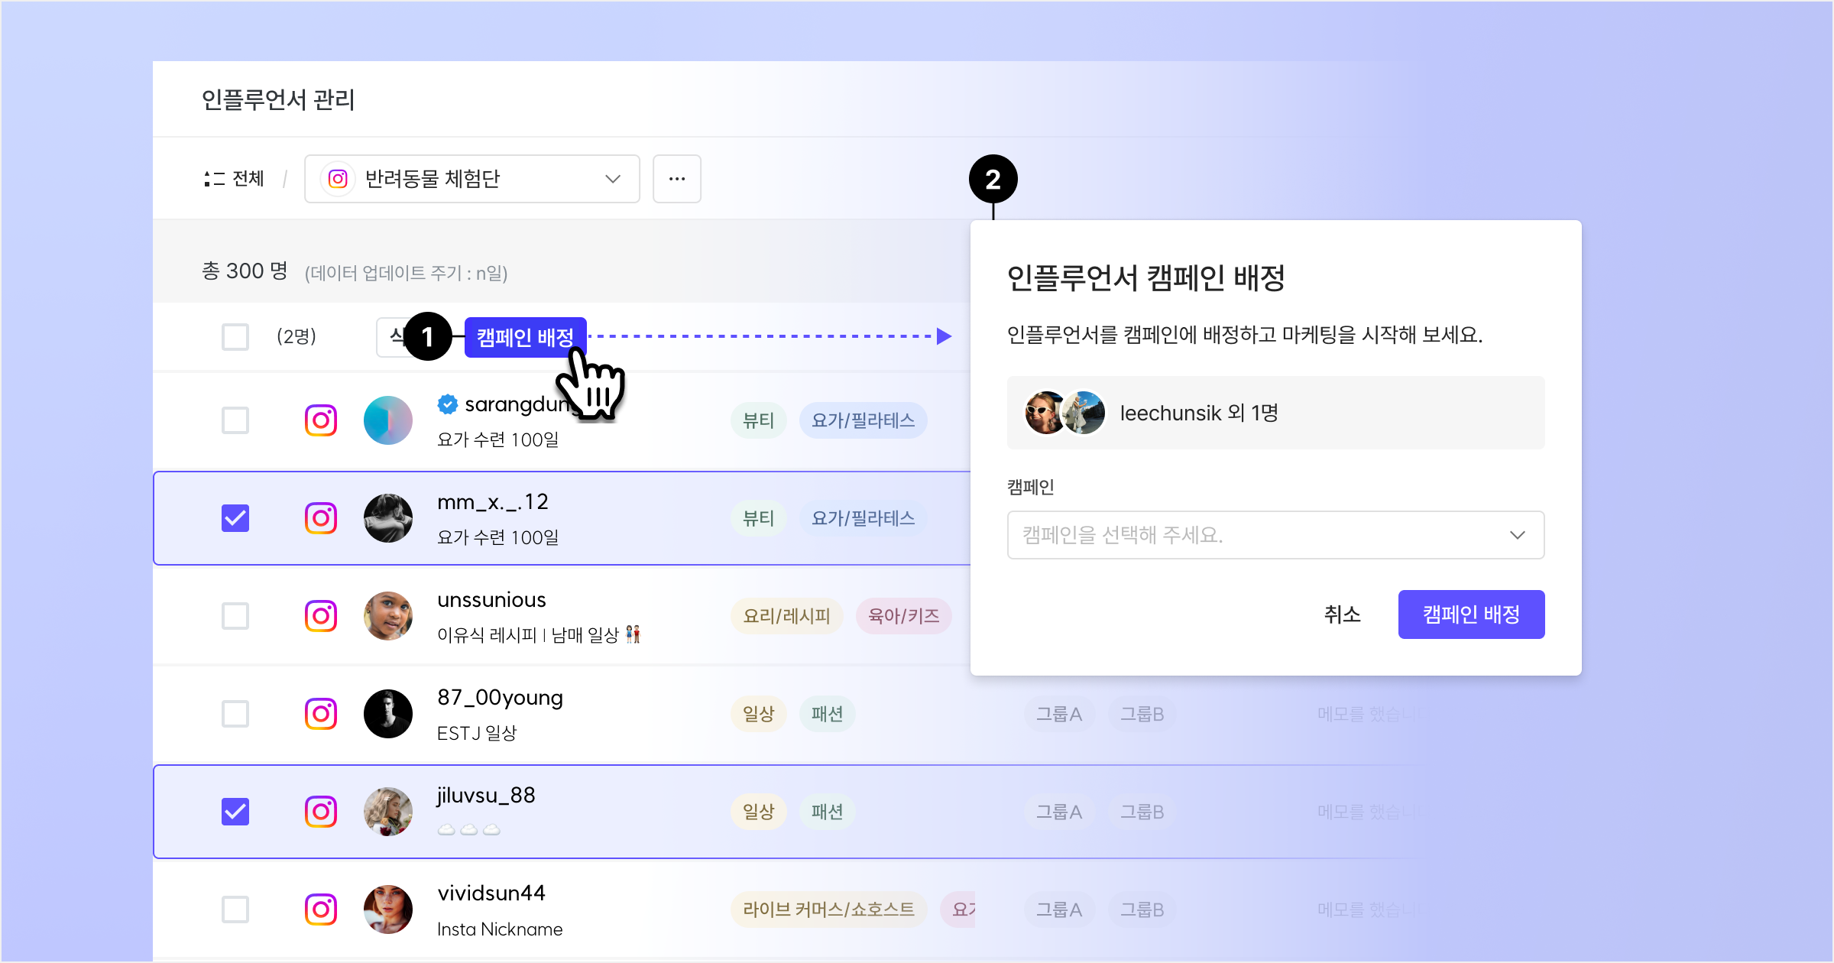Click Instagram icon next to vividsun44
The height and width of the screenshot is (963, 1834).
pyautogui.click(x=321, y=909)
